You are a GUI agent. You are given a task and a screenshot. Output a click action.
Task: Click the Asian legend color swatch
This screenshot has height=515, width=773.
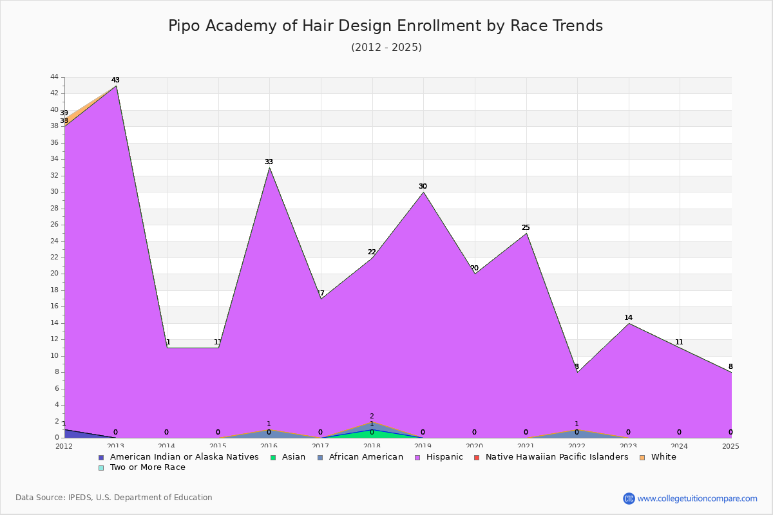[273, 457]
